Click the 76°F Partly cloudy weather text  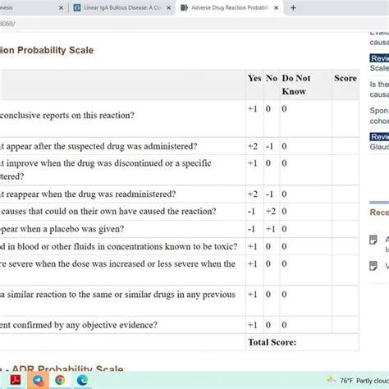tap(364, 381)
